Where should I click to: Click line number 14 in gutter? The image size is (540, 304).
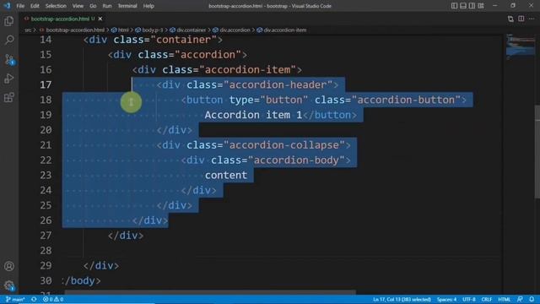[46, 40]
